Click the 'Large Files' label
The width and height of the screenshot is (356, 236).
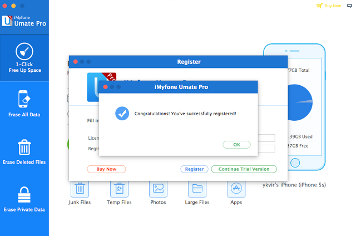pos(197,202)
